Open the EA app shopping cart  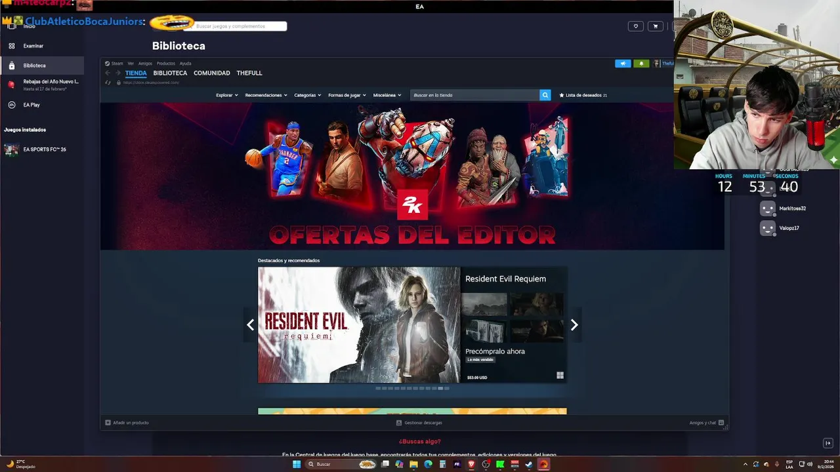tap(655, 26)
